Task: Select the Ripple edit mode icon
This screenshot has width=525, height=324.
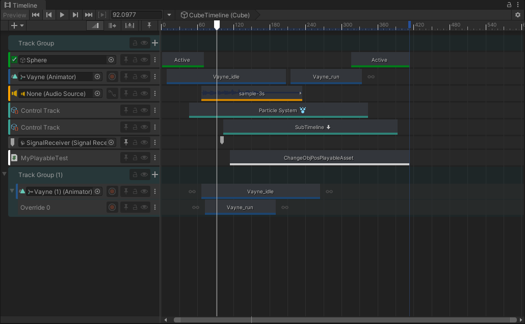Action: pyautogui.click(x=113, y=26)
